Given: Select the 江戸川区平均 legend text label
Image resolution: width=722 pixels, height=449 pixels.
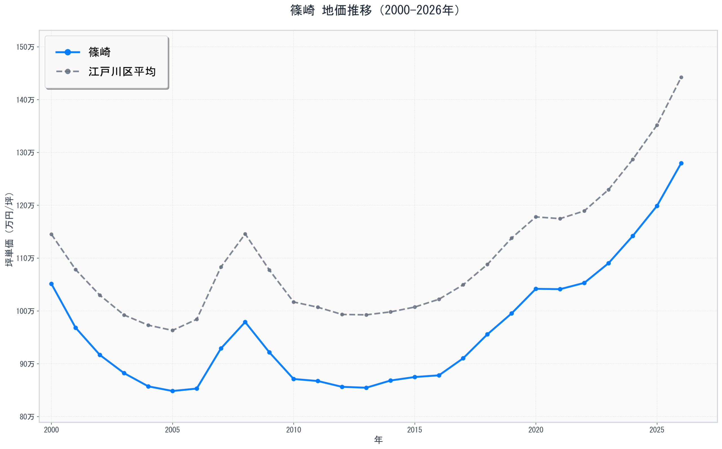Looking at the screenshot, I should click(122, 72).
